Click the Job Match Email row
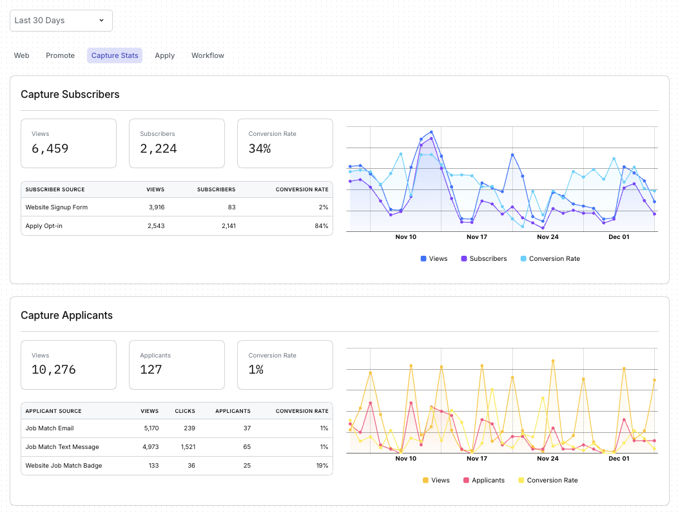This screenshot has height=516, width=678. pyautogui.click(x=50, y=428)
